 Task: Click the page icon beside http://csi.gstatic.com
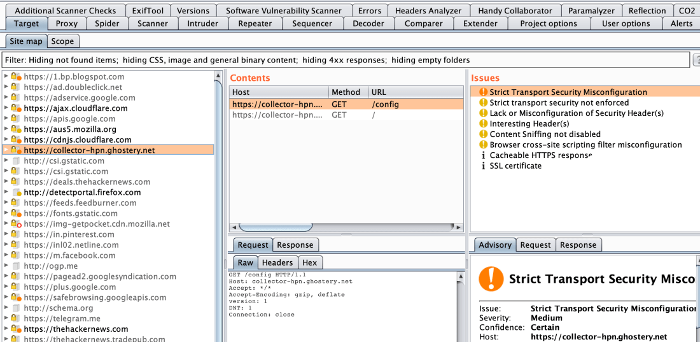point(16,161)
